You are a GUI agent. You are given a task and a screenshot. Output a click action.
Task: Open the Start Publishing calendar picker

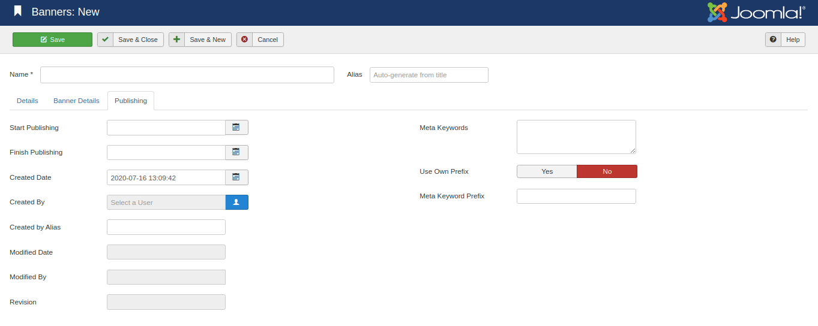[236, 128]
